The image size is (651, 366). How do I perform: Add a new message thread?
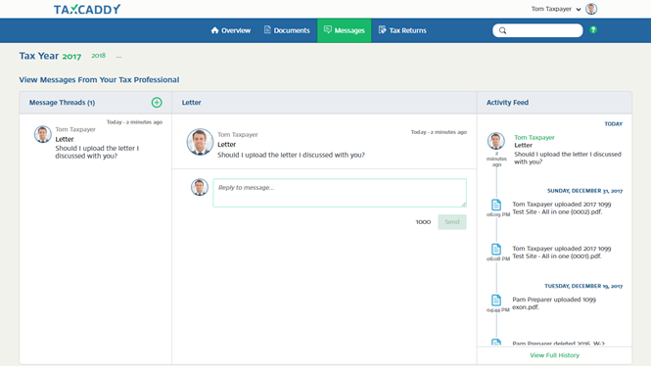[157, 103]
